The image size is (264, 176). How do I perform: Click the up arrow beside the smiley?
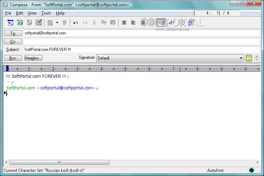click(257, 56)
